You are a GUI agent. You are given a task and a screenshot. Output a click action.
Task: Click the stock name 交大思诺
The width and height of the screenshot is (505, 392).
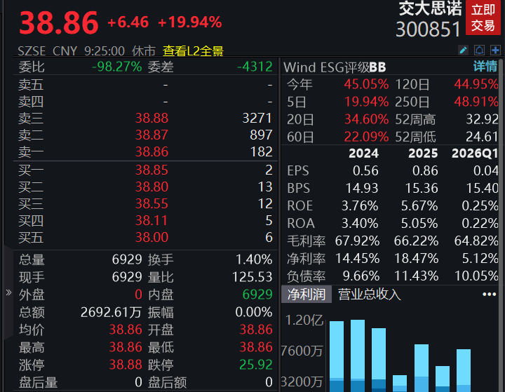click(430, 8)
